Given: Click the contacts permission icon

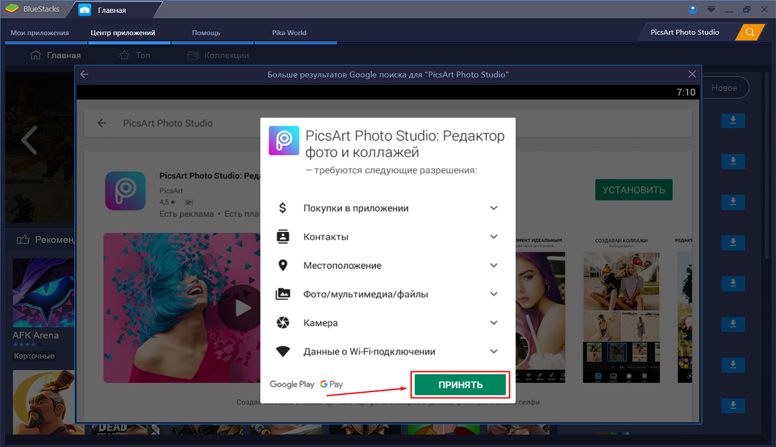Looking at the screenshot, I should point(283,237).
